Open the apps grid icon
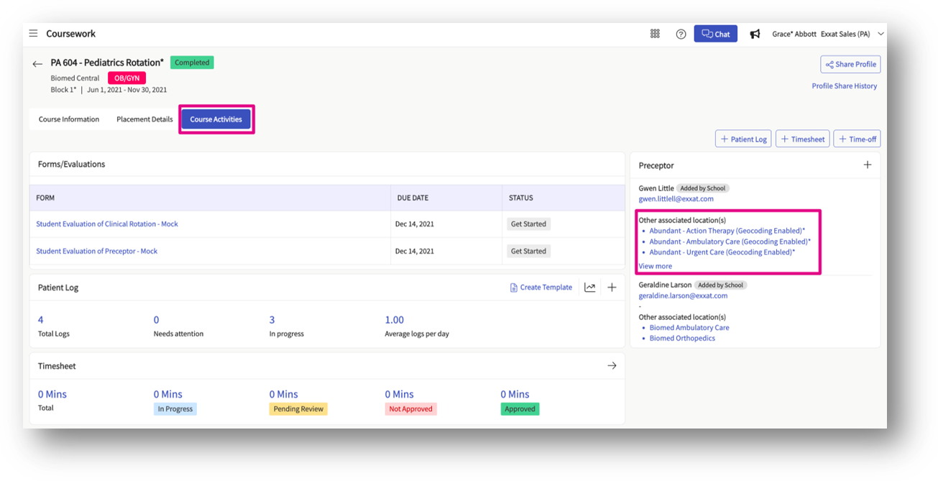The image size is (938, 481). click(655, 34)
